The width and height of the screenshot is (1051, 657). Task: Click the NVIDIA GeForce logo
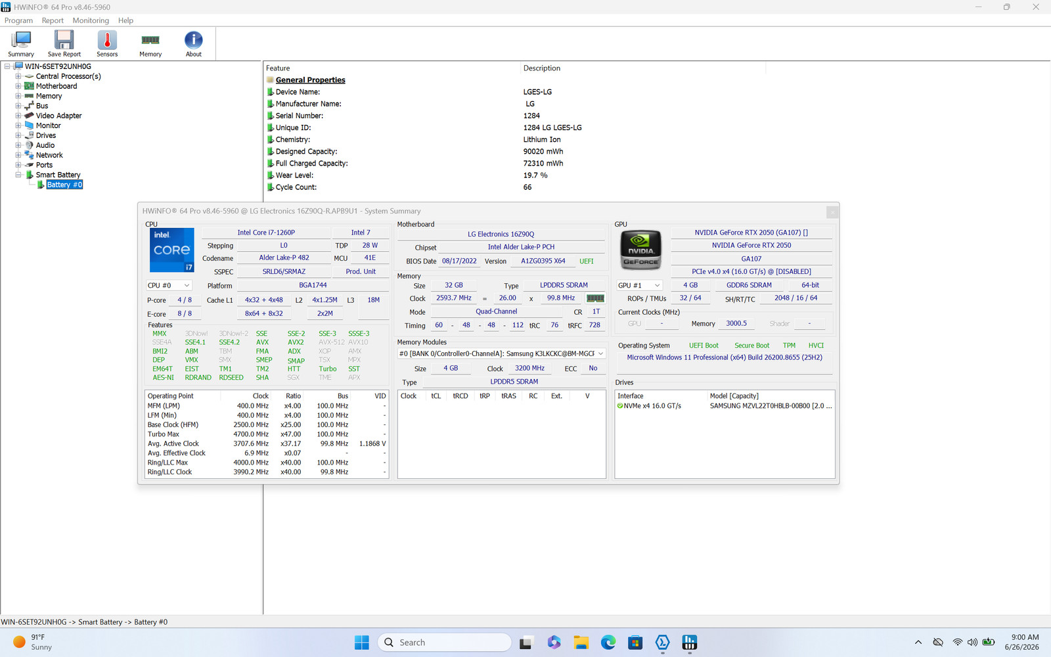coord(640,250)
